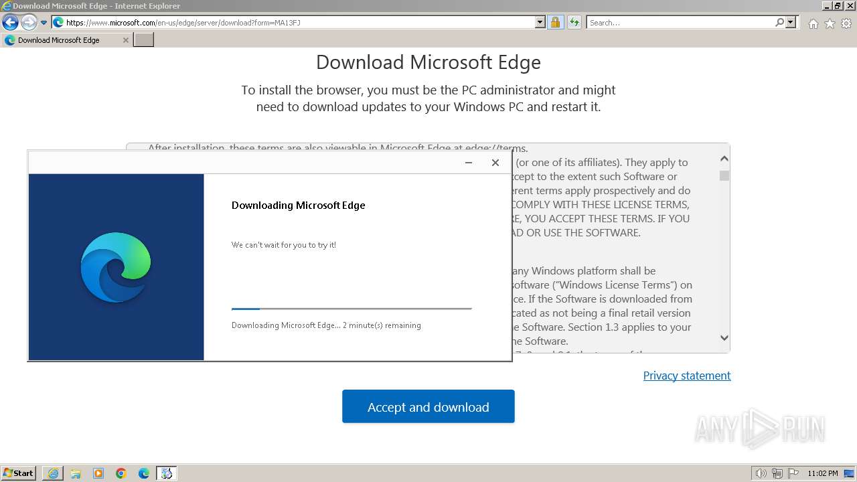Screen dimensions: 857x482
Task: Open Favorites with the star icon
Action: 830,23
